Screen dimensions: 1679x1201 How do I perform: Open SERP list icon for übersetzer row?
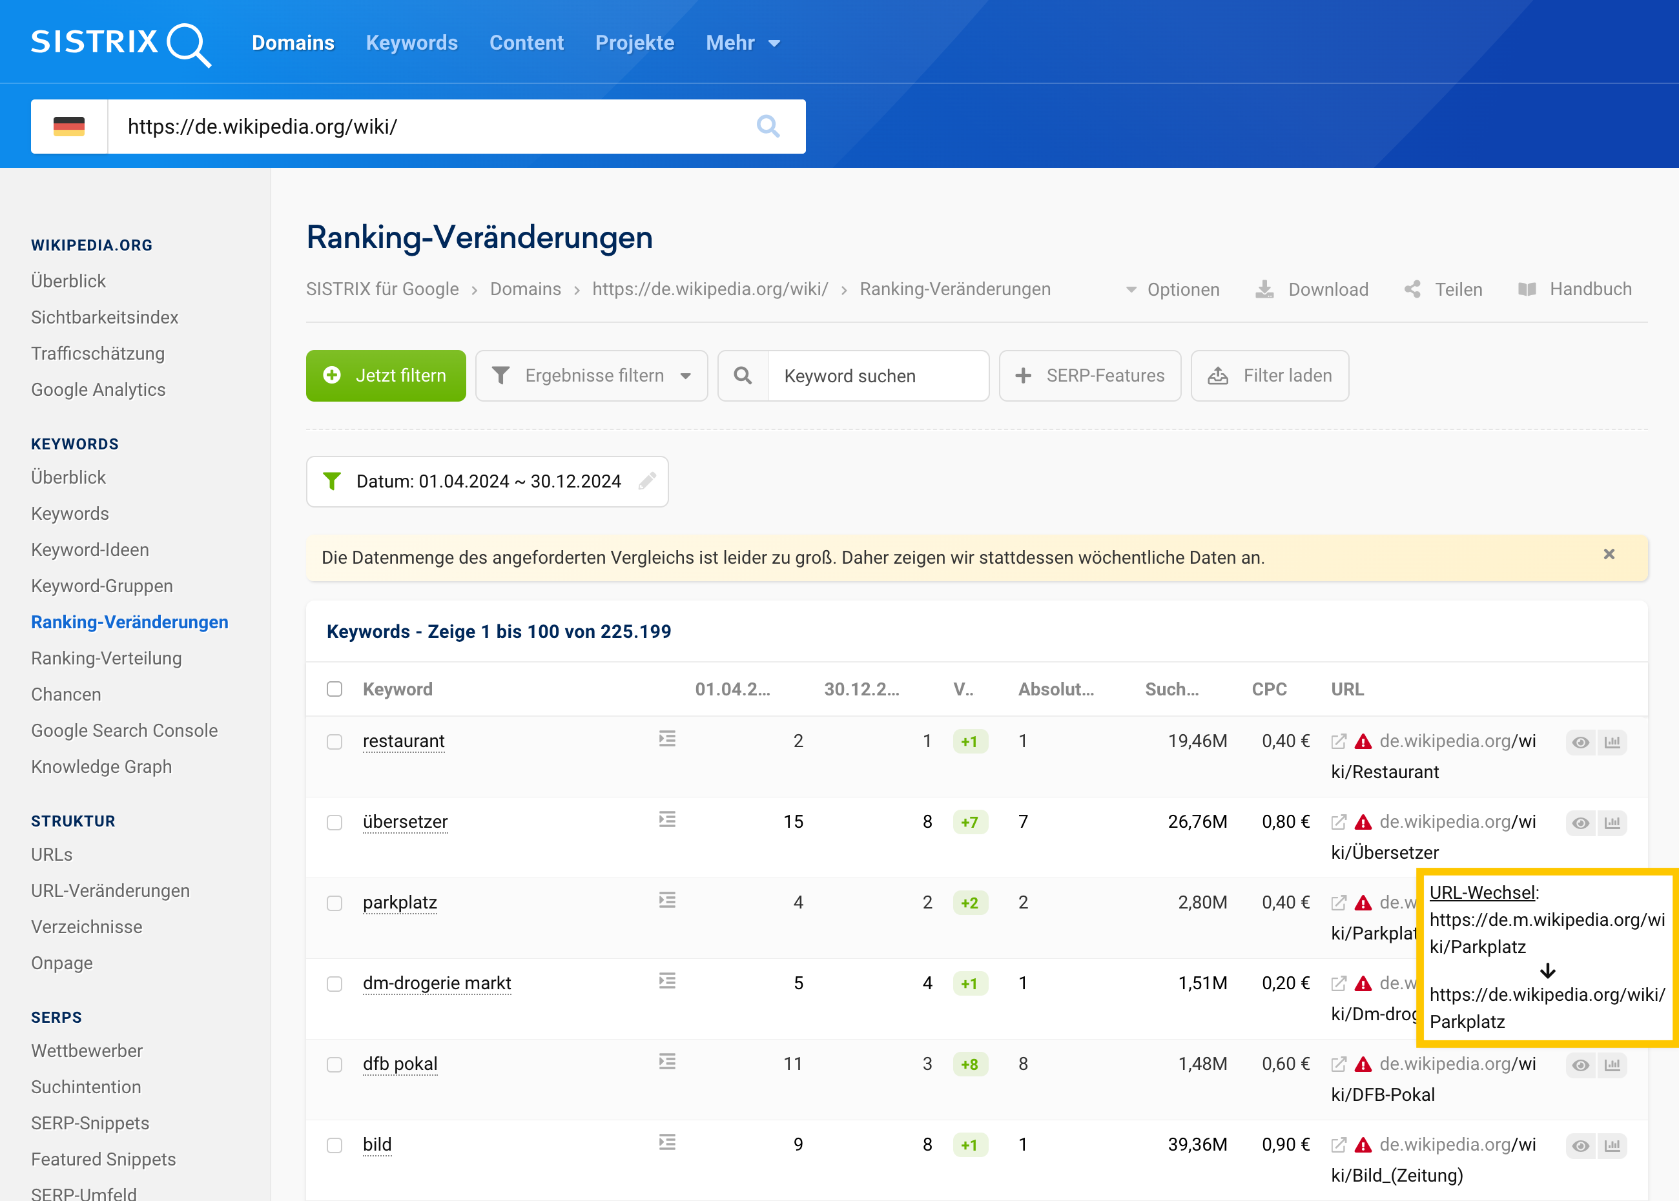point(667,819)
